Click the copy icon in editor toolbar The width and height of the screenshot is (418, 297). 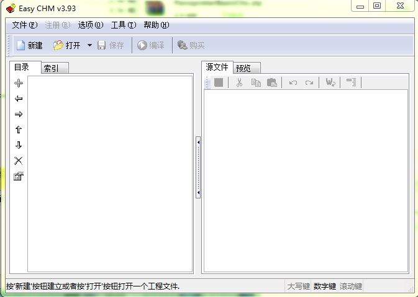click(256, 82)
